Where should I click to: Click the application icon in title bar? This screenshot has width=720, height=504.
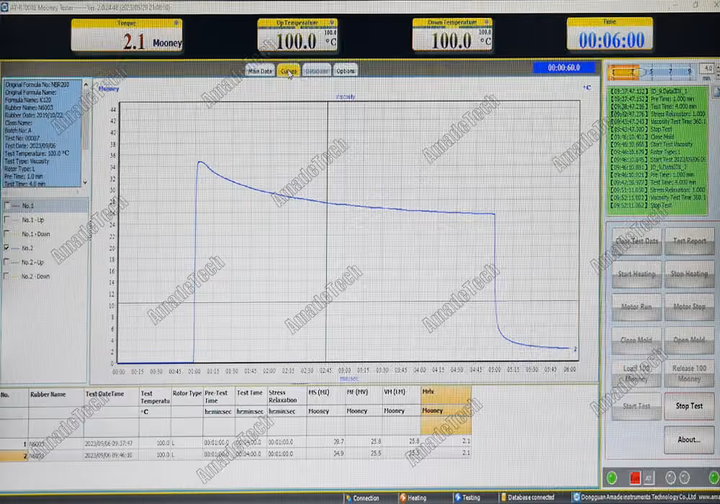pyautogui.click(x=4, y=7)
